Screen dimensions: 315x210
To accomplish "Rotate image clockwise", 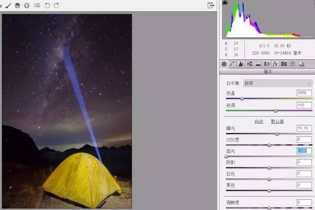I will click(56, 5).
